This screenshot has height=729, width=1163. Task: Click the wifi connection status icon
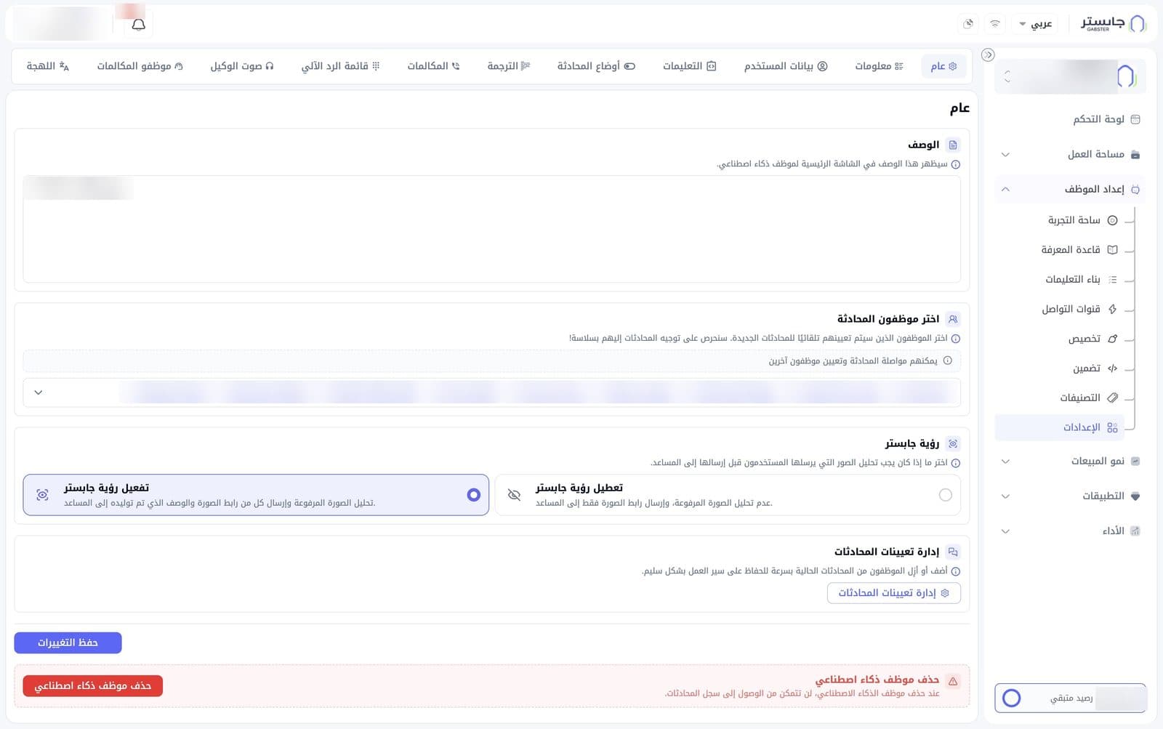995,24
